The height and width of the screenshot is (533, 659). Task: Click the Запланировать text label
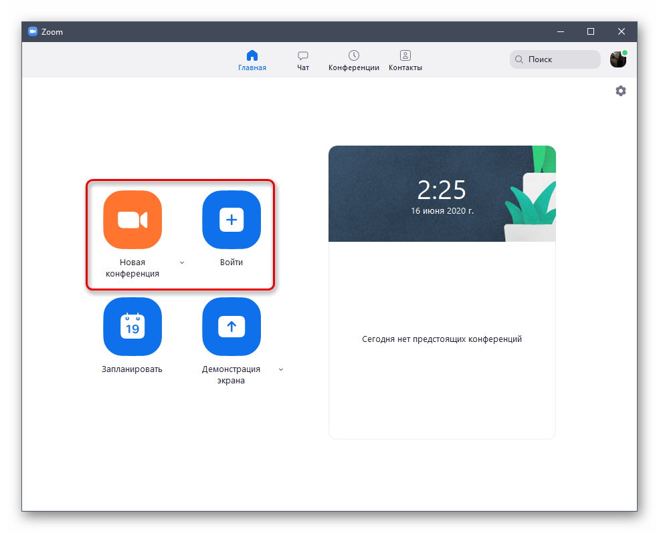(132, 369)
